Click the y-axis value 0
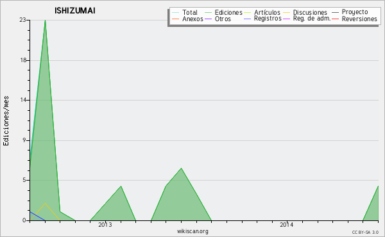 tap(24, 220)
